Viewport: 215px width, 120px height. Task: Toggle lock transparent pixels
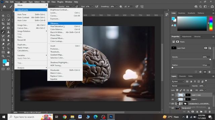[177, 90]
